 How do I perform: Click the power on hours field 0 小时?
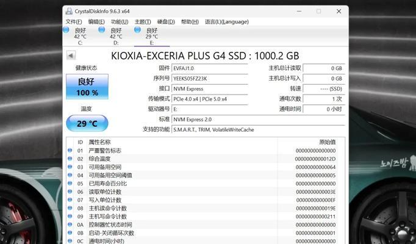(x=324, y=109)
